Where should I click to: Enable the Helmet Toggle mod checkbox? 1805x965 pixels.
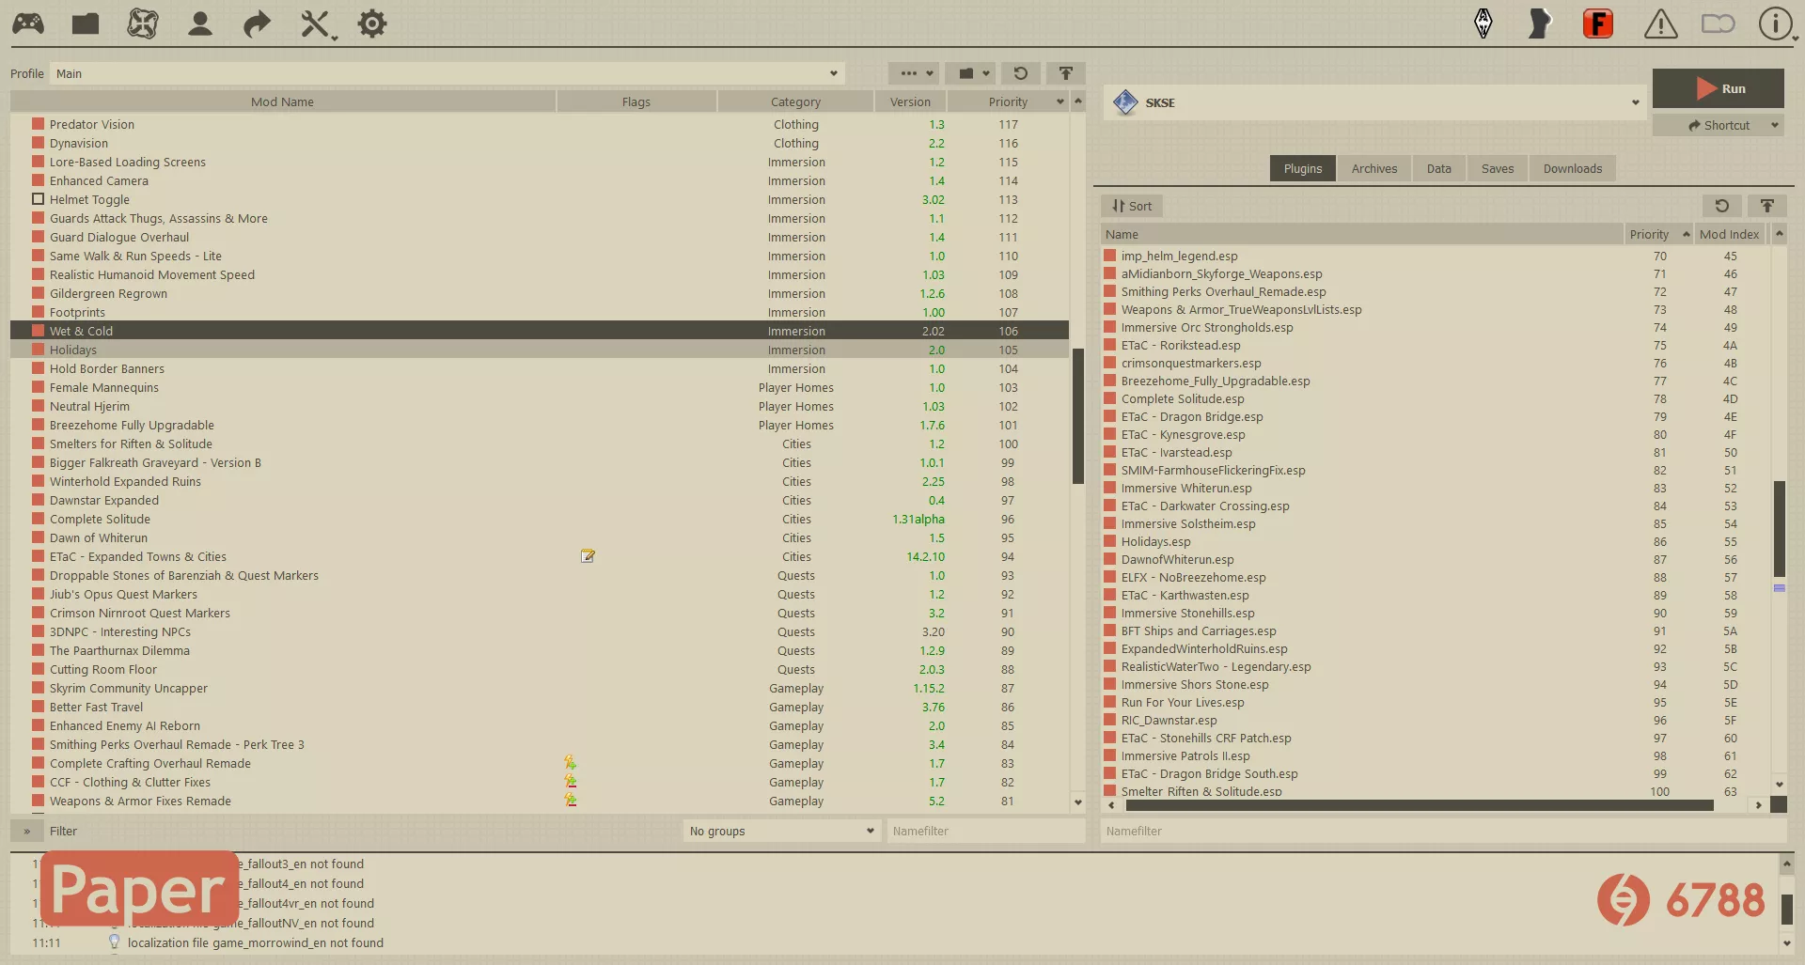click(39, 199)
